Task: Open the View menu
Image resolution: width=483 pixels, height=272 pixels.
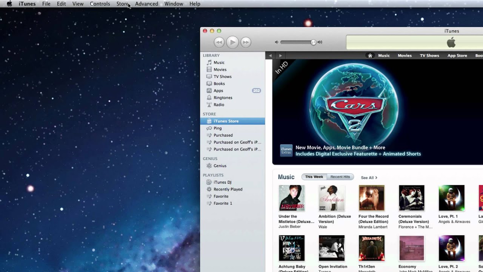Action: click(78, 4)
